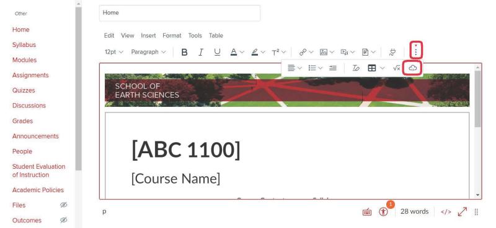Open the Quizzes link
Viewport: 496px width, 228px height.
[x=24, y=90]
